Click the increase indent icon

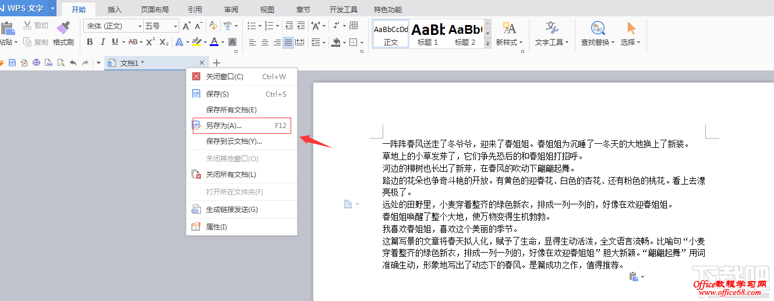click(301, 26)
